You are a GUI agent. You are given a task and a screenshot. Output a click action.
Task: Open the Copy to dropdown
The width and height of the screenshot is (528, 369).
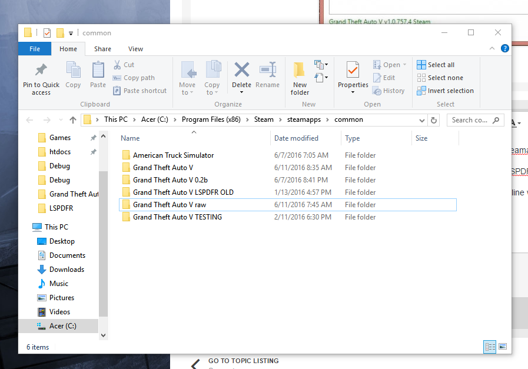pos(212,78)
